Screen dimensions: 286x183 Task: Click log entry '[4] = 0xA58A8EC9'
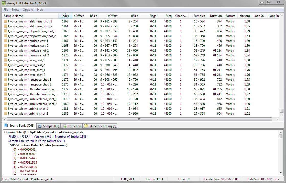[x=25, y=167]
